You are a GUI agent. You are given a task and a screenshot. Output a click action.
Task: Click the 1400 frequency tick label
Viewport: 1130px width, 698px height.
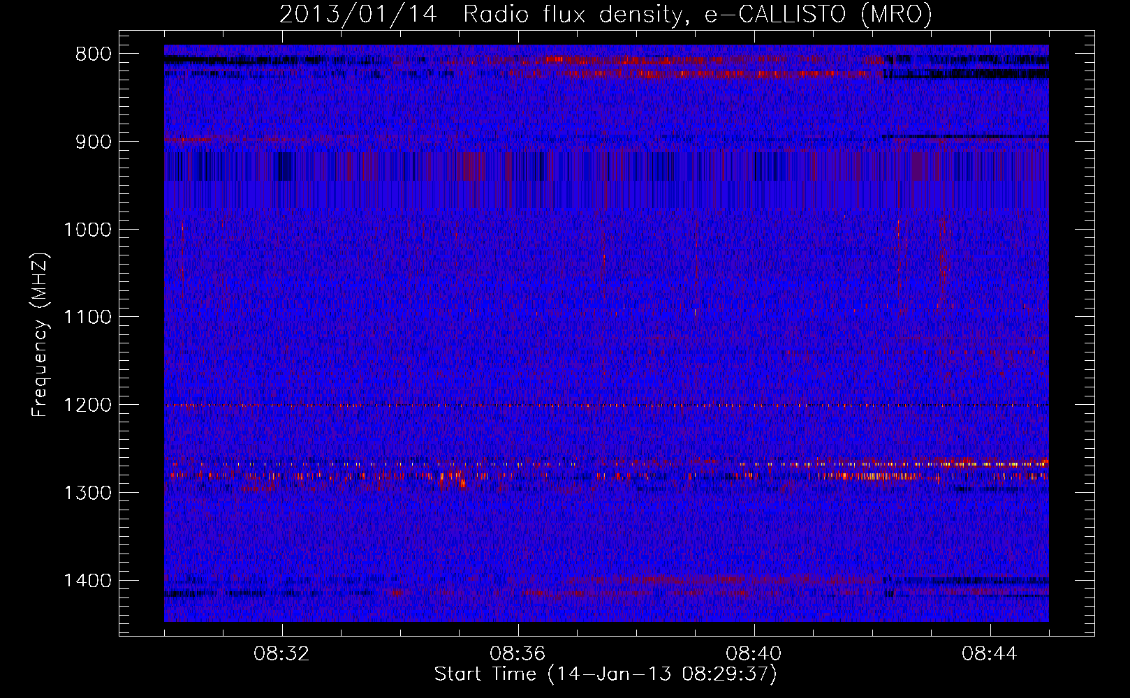click(x=87, y=581)
